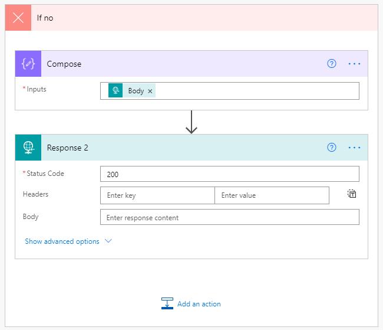The image size is (383, 330).
Task: Open help for the Compose action
Action: click(332, 64)
